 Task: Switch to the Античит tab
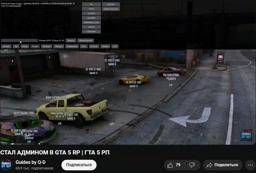94,47
